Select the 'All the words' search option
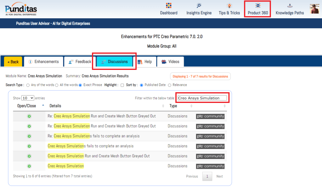 coord(57,85)
